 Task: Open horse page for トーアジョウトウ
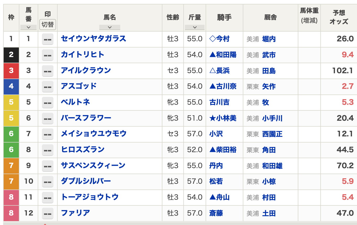pyautogui.click(x=90, y=197)
